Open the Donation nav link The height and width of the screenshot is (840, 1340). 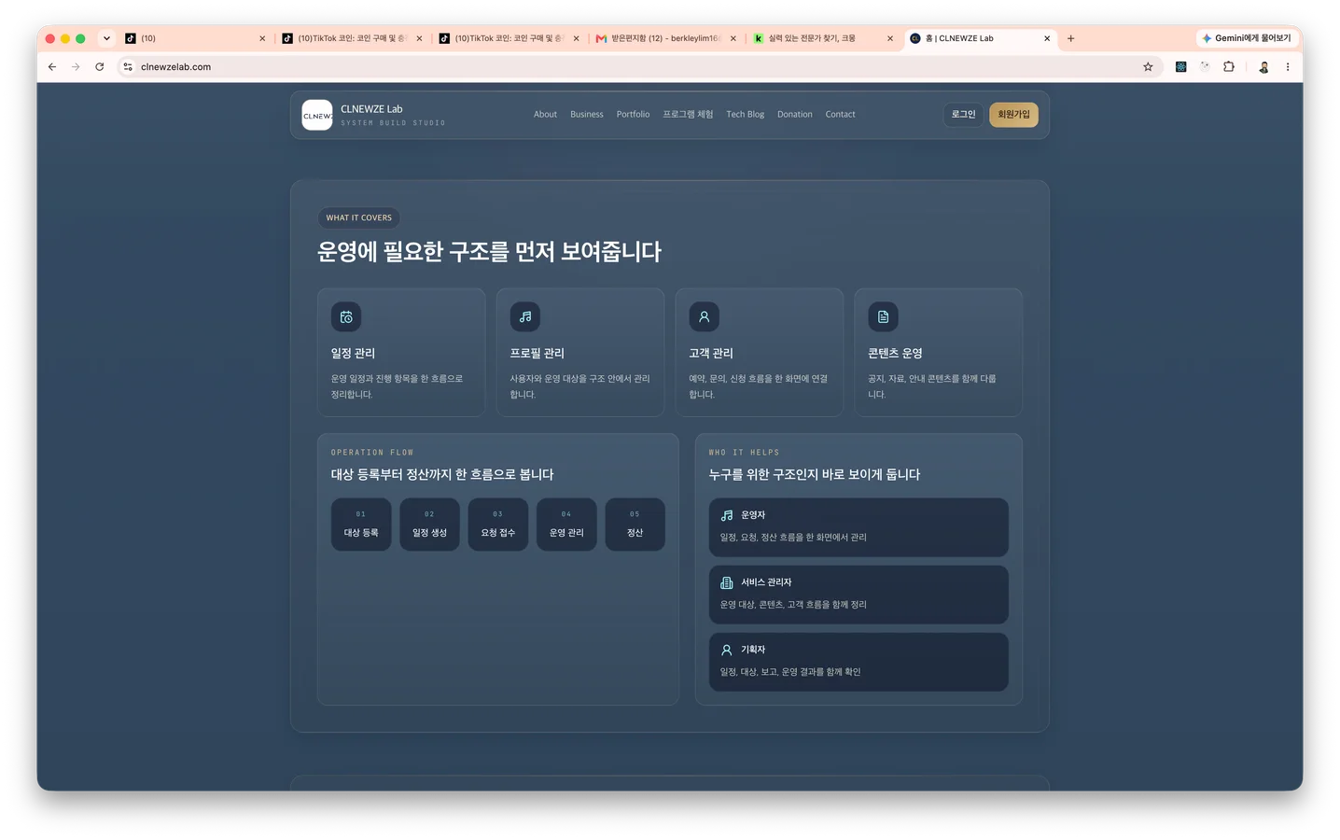click(x=795, y=115)
